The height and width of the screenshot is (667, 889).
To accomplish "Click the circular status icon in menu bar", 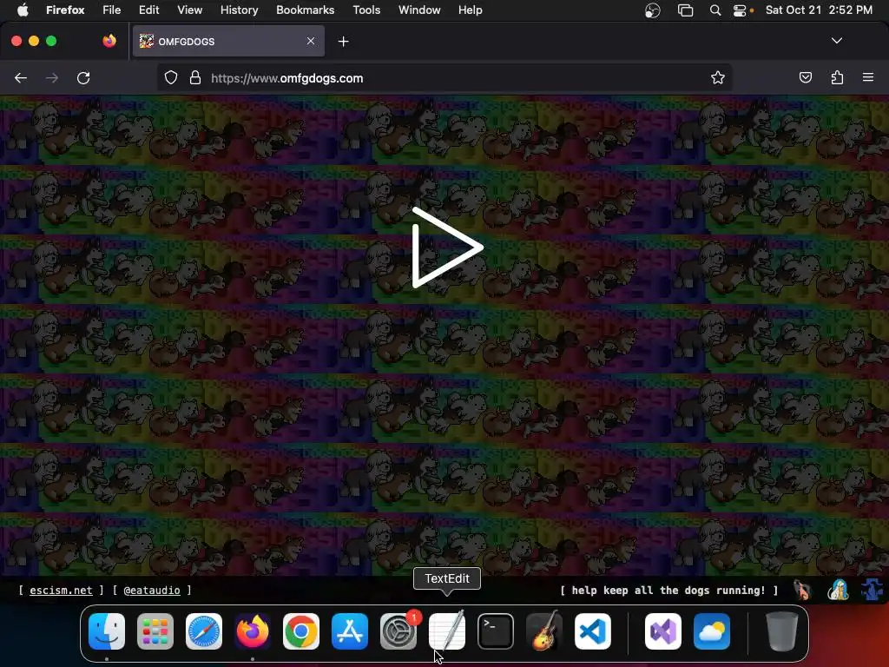I will coord(653,10).
